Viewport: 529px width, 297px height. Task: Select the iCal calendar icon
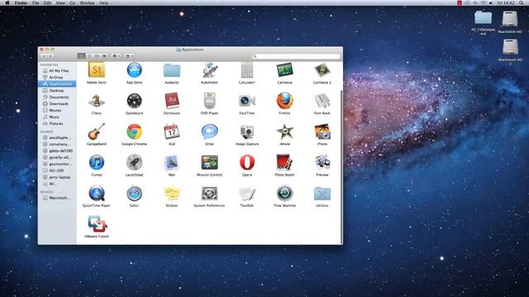[172, 132]
